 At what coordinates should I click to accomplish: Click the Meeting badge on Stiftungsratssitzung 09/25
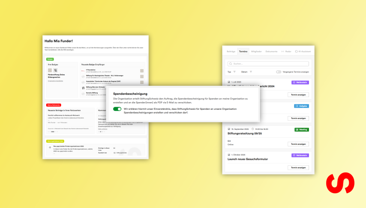302,129
